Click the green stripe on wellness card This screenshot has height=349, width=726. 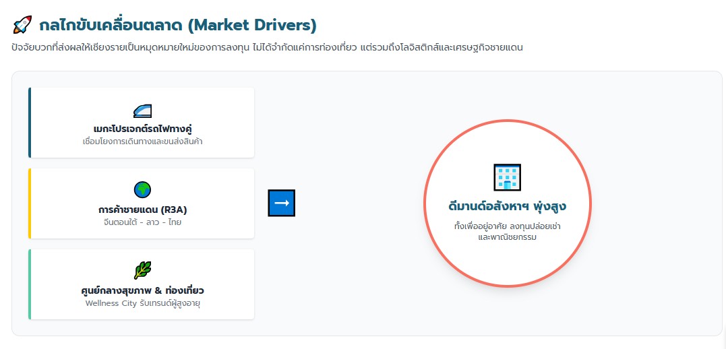(30, 284)
